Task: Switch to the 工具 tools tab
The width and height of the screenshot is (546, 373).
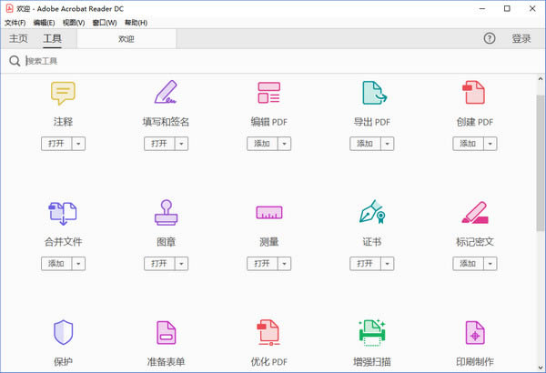Action: 52,38
